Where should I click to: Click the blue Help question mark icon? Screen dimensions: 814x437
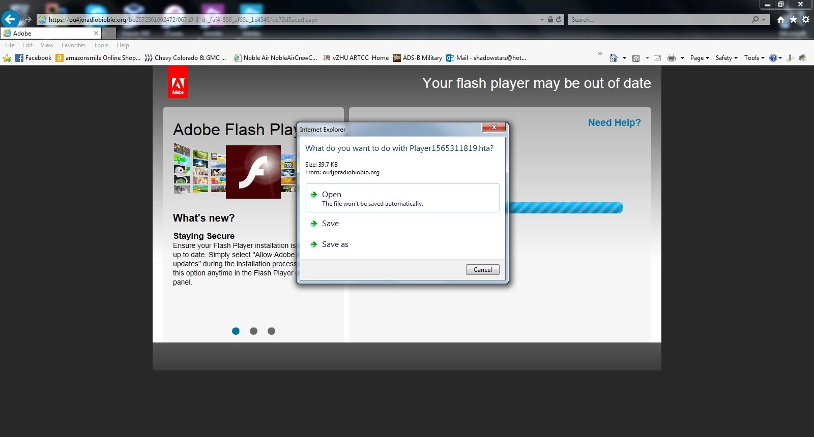[773, 58]
